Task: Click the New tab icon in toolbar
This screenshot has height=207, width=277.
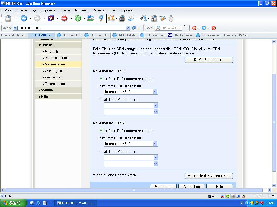Action: click(8, 18)
